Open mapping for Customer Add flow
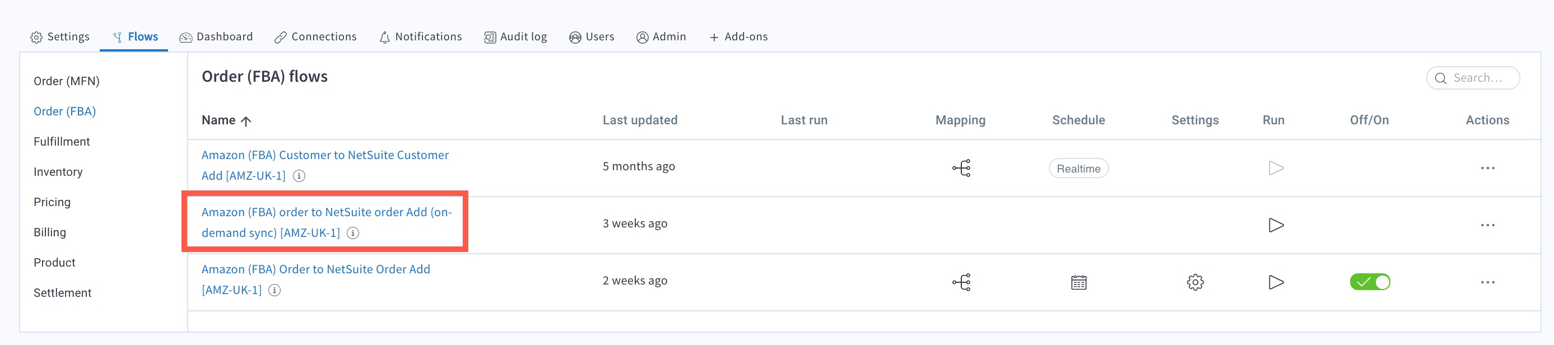 click(x=961, y=167)
